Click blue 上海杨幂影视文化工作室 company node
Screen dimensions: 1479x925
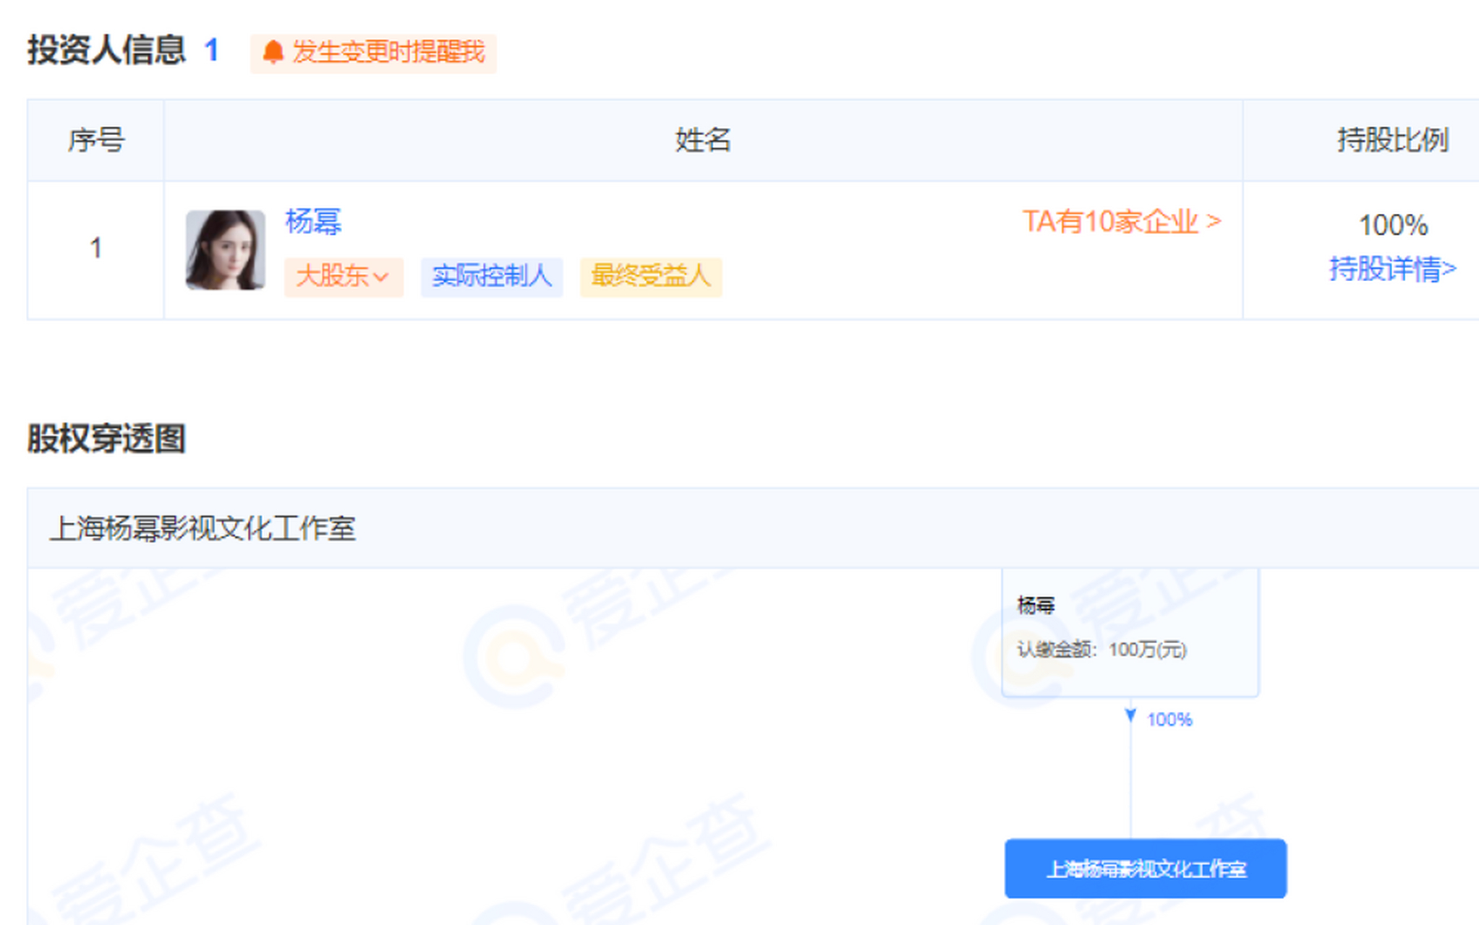point(1146,869)
